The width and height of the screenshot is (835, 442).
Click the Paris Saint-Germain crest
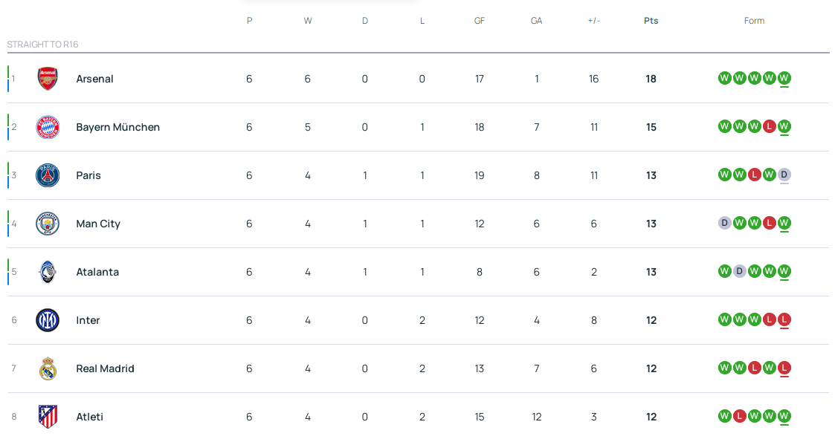(48, 175)
